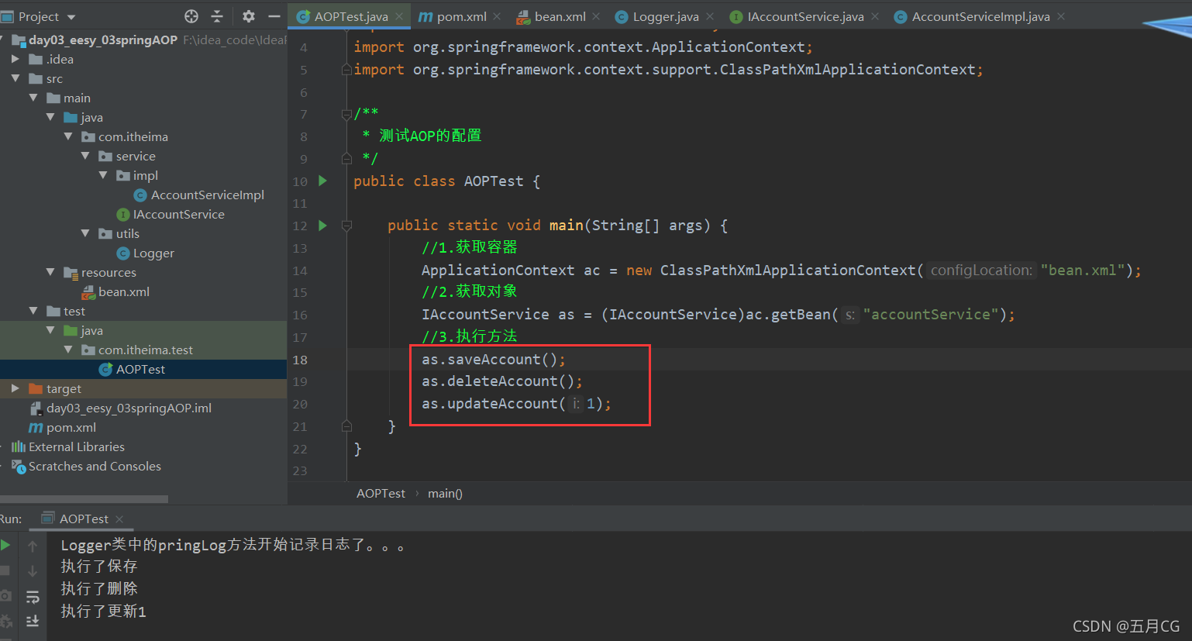Screen dimensions: 1192x641
Task: Click the "accountService" string in code
Action: 931,314
